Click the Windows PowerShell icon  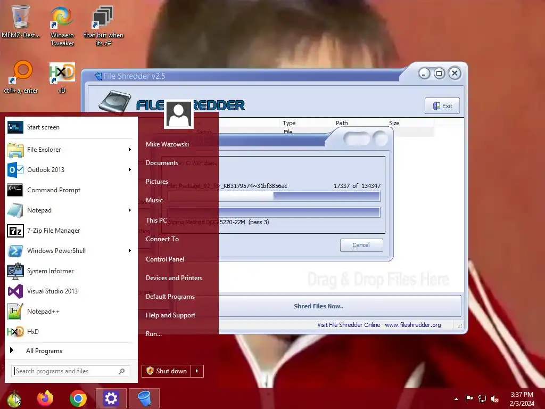click(15, 251)
